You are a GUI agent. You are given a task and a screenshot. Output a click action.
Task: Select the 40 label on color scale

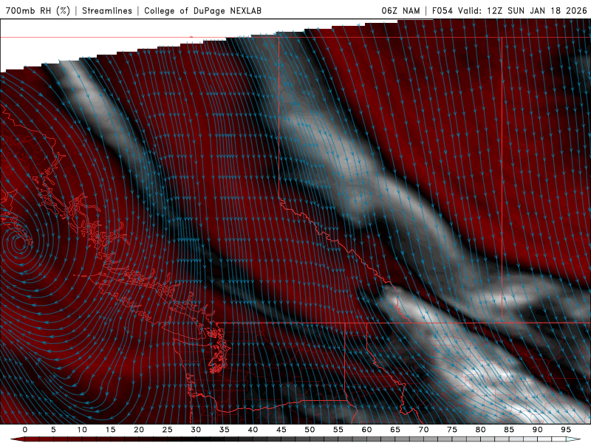[x=253, y=430]
